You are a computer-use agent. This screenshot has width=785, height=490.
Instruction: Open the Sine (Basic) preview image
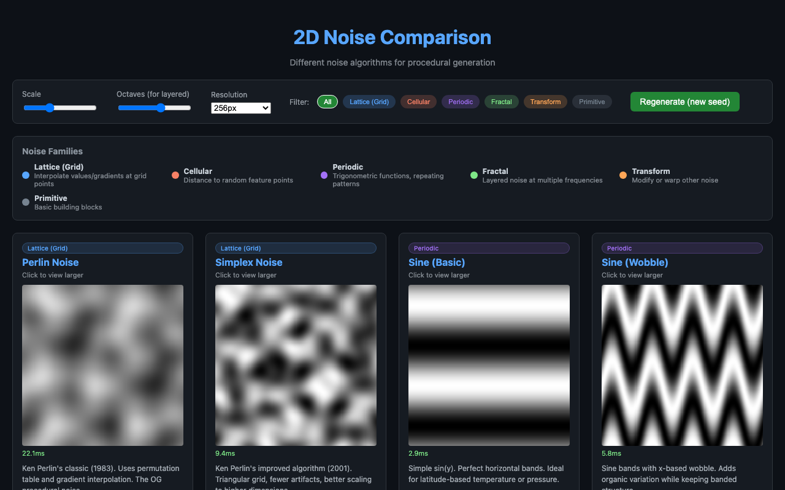(489, 364)
